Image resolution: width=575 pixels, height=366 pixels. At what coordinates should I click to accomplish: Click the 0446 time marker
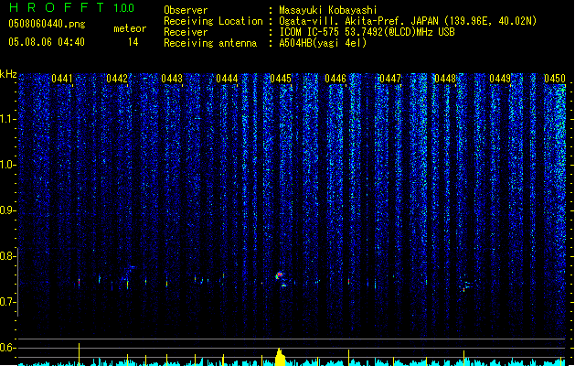coord(335,79)
